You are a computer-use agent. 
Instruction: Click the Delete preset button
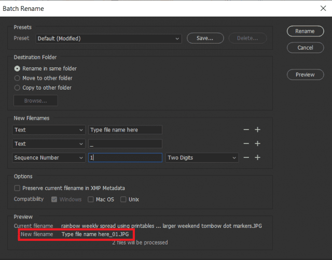click(247, 38)
